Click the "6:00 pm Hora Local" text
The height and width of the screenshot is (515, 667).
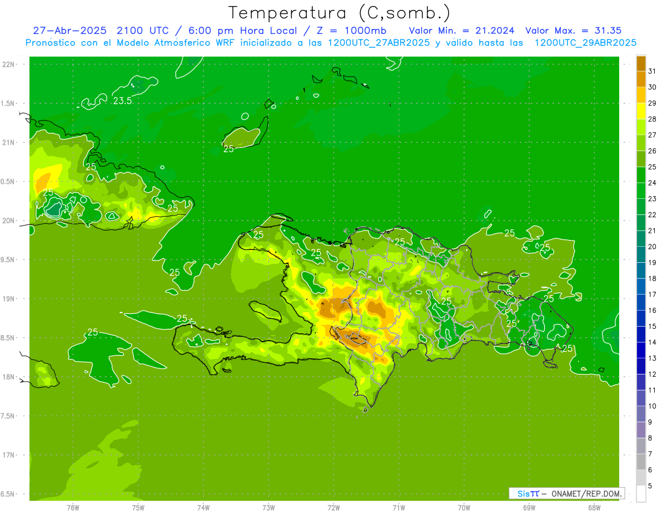[242, 31]
